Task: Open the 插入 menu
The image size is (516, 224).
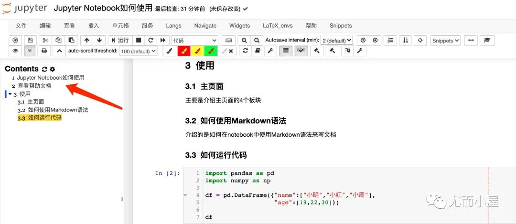Action: pos(94,26)
